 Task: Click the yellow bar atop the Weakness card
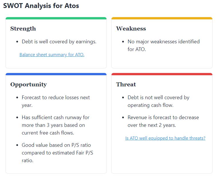(x=162, y=18)
